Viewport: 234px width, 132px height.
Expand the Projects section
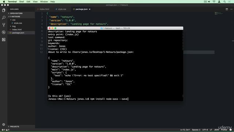pos(15,126)
